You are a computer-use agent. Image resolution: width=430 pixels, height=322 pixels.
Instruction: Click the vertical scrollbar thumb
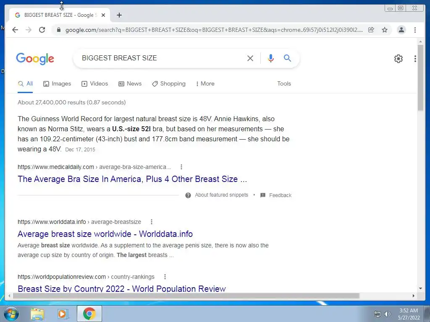pyautogui.click(x=420, y=78)
